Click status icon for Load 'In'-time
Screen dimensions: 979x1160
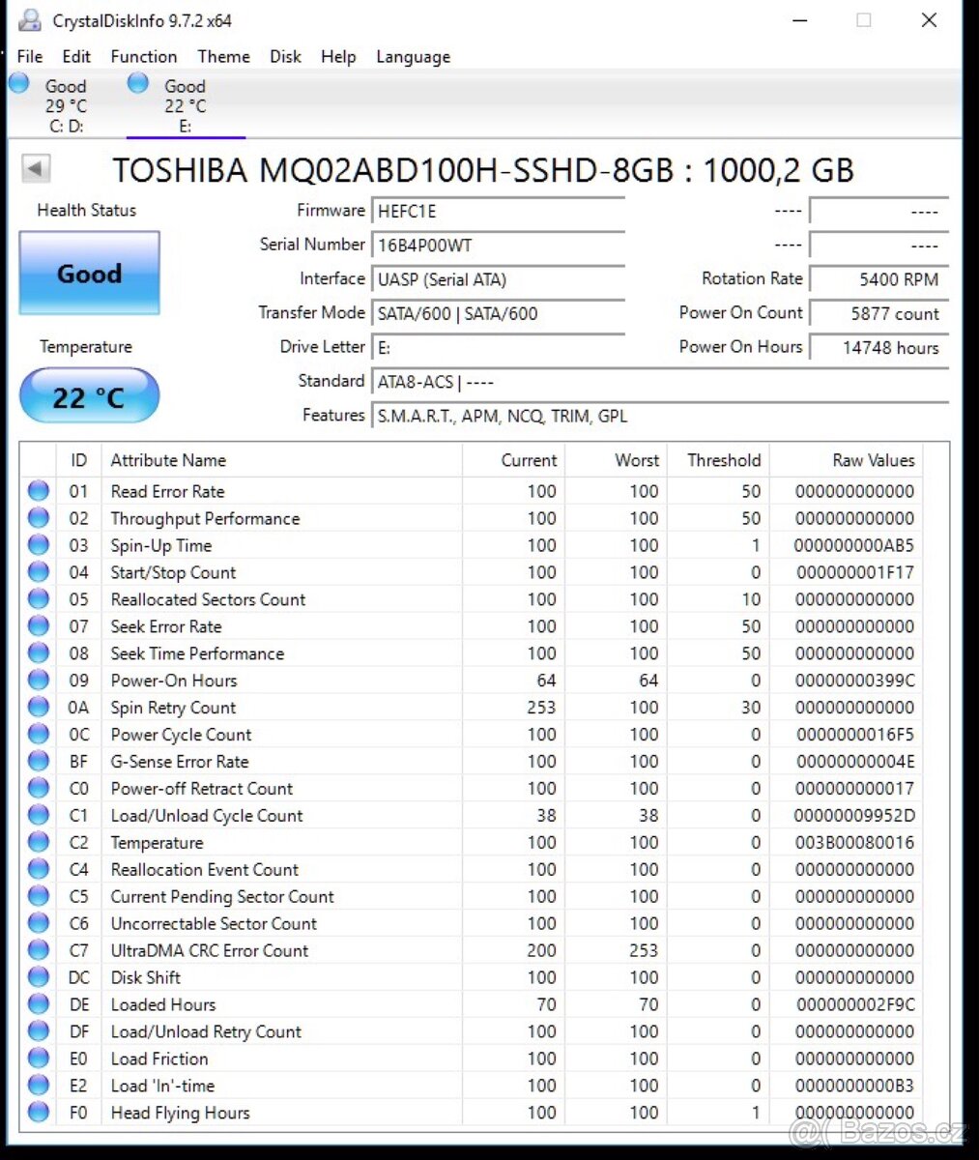click(x=39, y=1086)
